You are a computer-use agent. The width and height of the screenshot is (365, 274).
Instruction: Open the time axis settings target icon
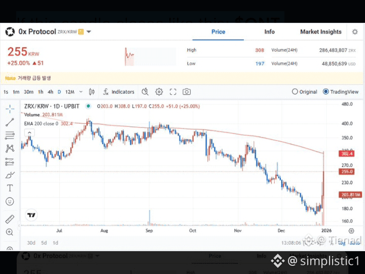[x=351, y=231]
